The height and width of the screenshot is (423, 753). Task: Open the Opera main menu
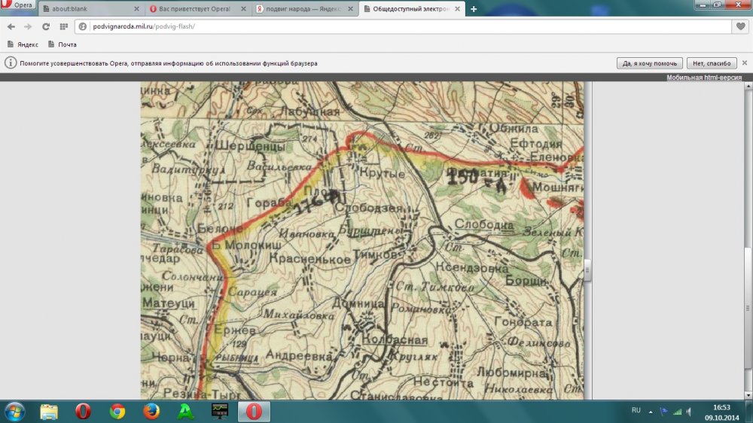(17, 5)
